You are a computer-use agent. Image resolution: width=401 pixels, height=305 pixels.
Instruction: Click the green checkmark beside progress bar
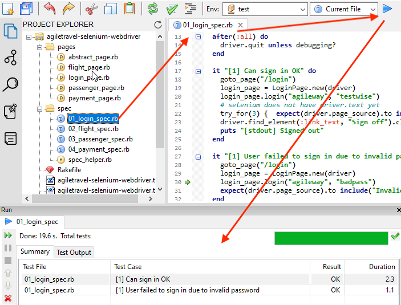(395, 235)
